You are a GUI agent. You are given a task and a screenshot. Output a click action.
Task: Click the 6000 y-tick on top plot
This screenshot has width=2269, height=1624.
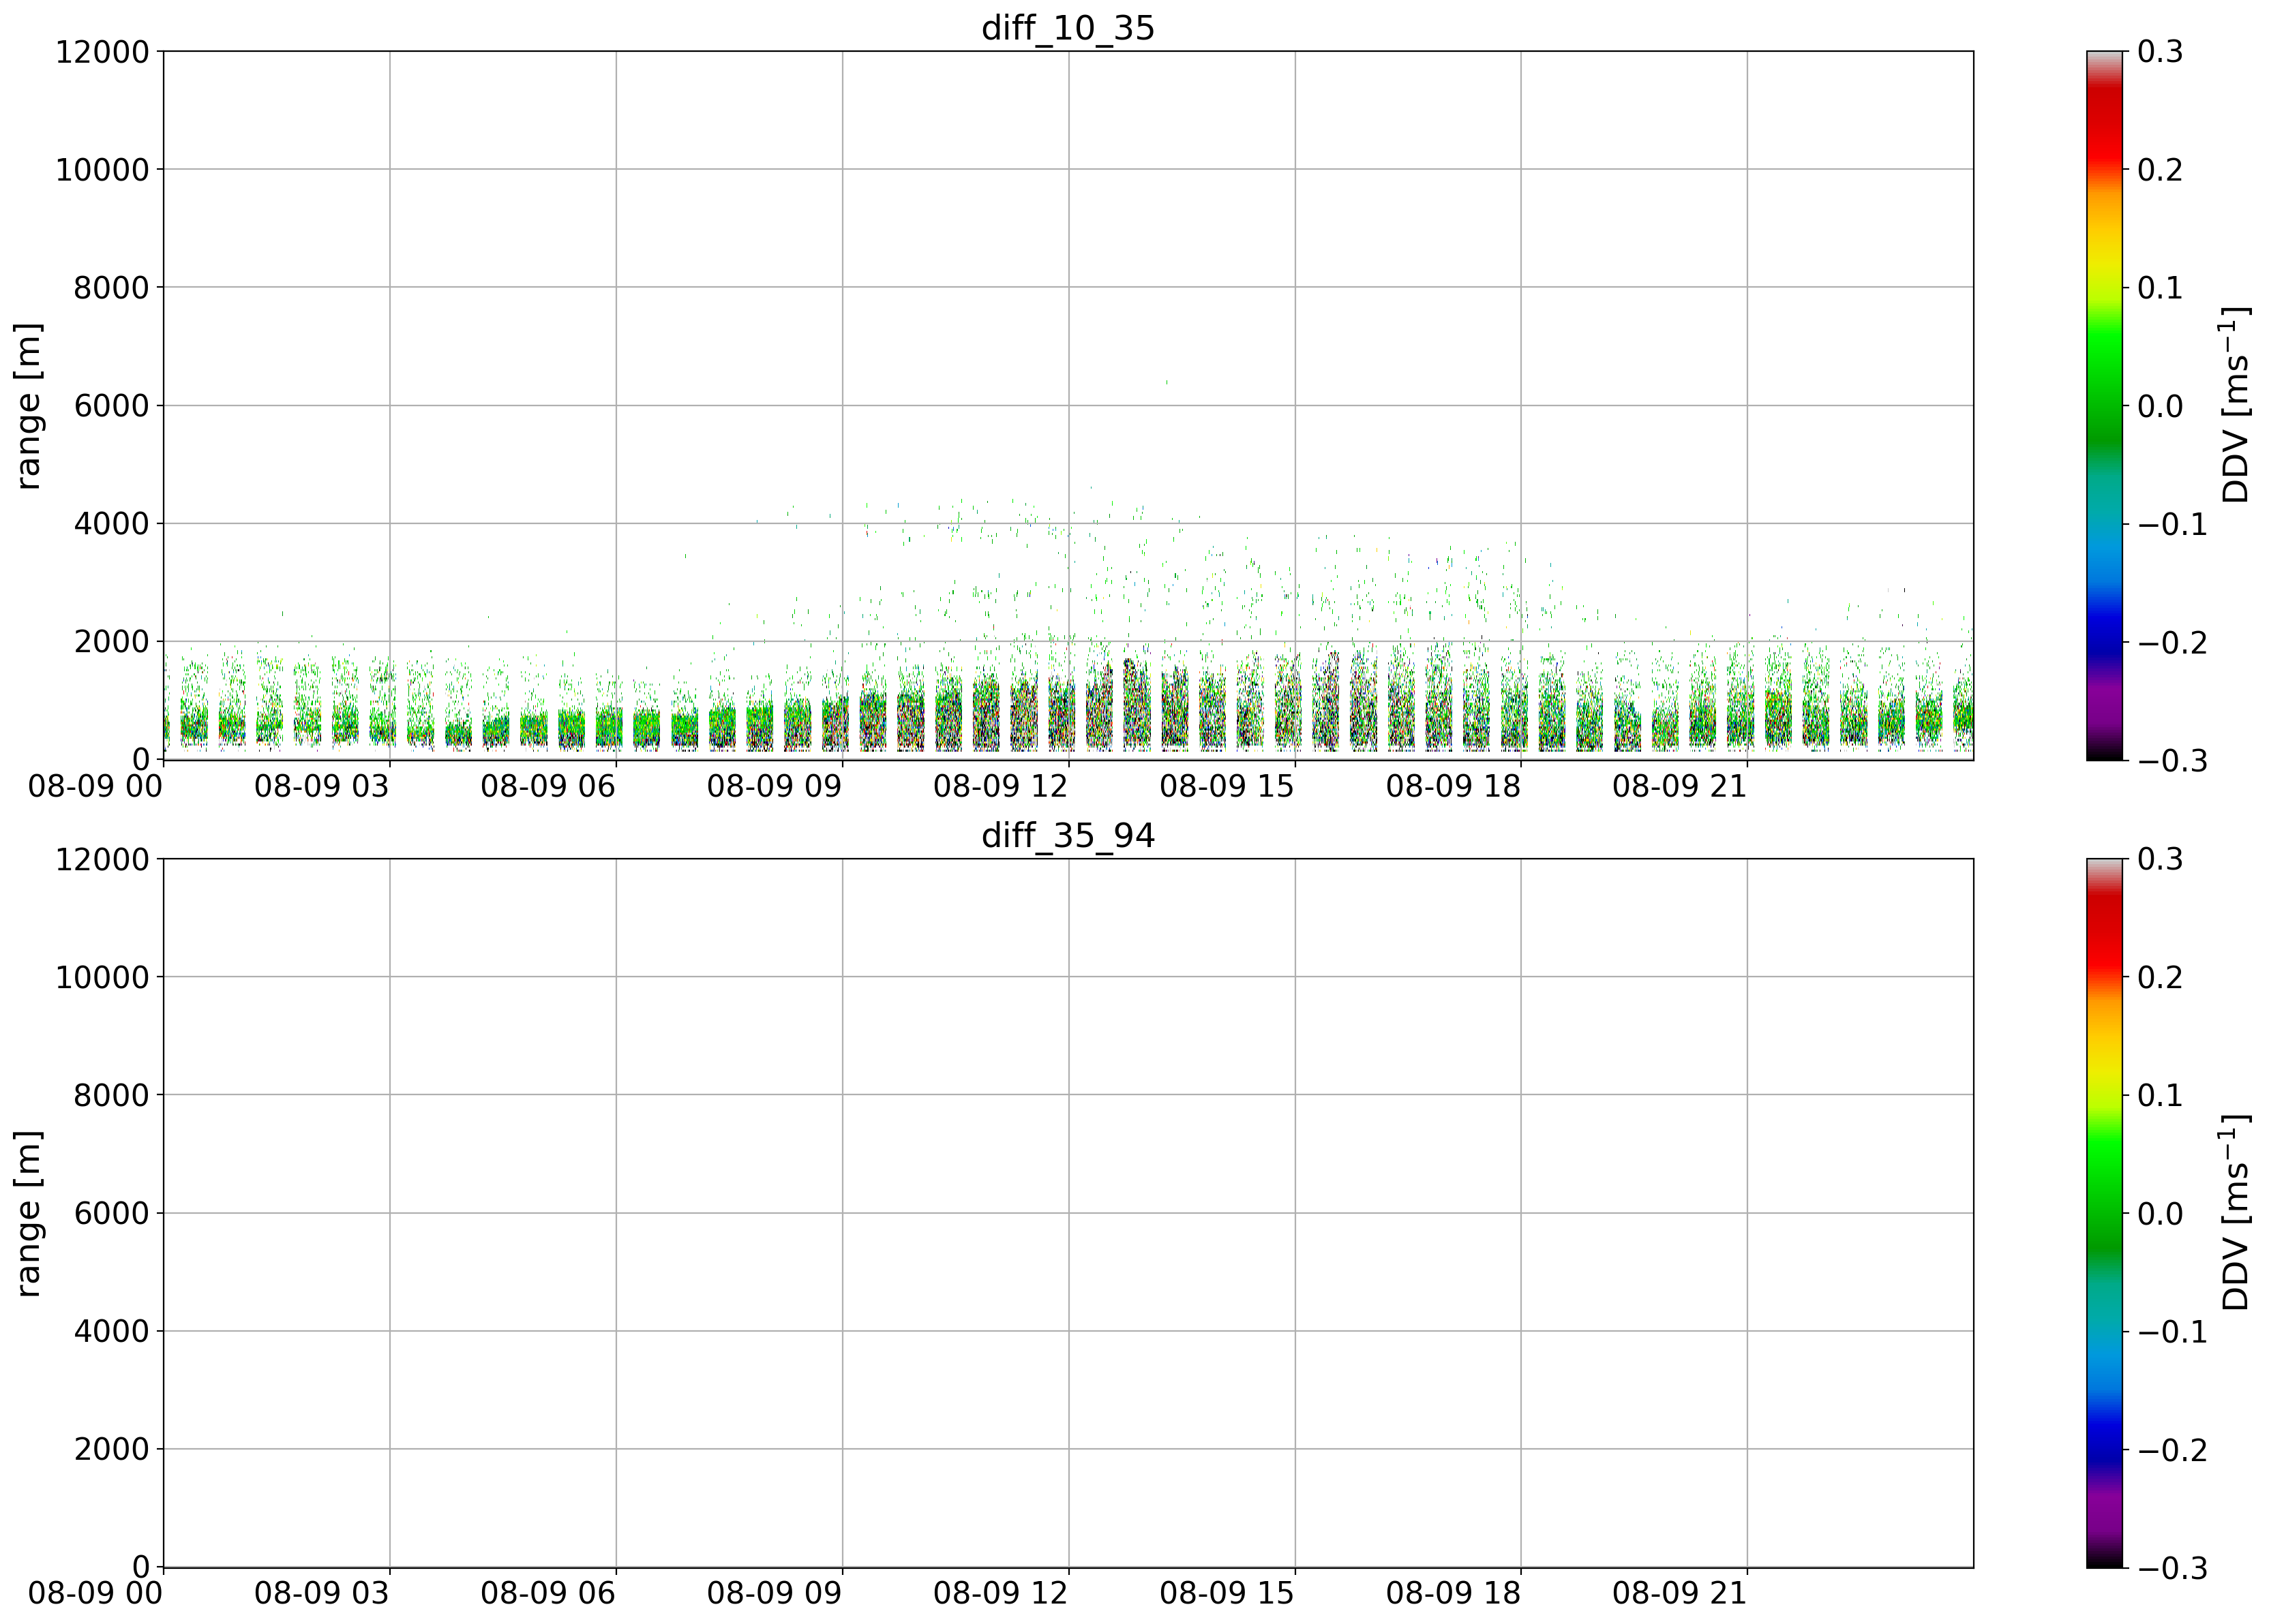111,406
